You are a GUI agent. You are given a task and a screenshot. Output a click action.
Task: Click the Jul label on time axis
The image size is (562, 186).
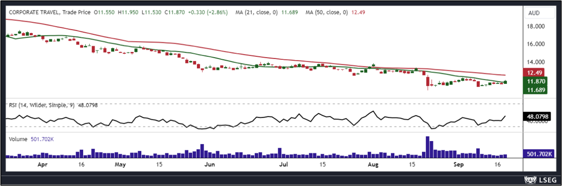(284, 164)
